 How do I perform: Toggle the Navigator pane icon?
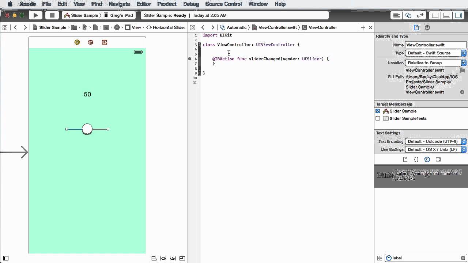pos(435,15)
